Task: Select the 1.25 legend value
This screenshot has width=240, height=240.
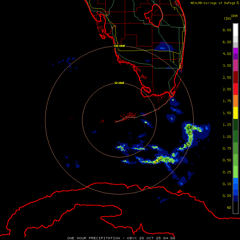Action: (x=227, y=125)
